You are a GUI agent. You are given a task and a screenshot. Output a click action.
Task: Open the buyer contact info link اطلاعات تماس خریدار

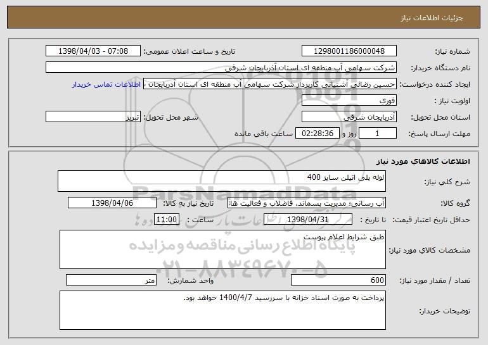[x=106, y=84]
